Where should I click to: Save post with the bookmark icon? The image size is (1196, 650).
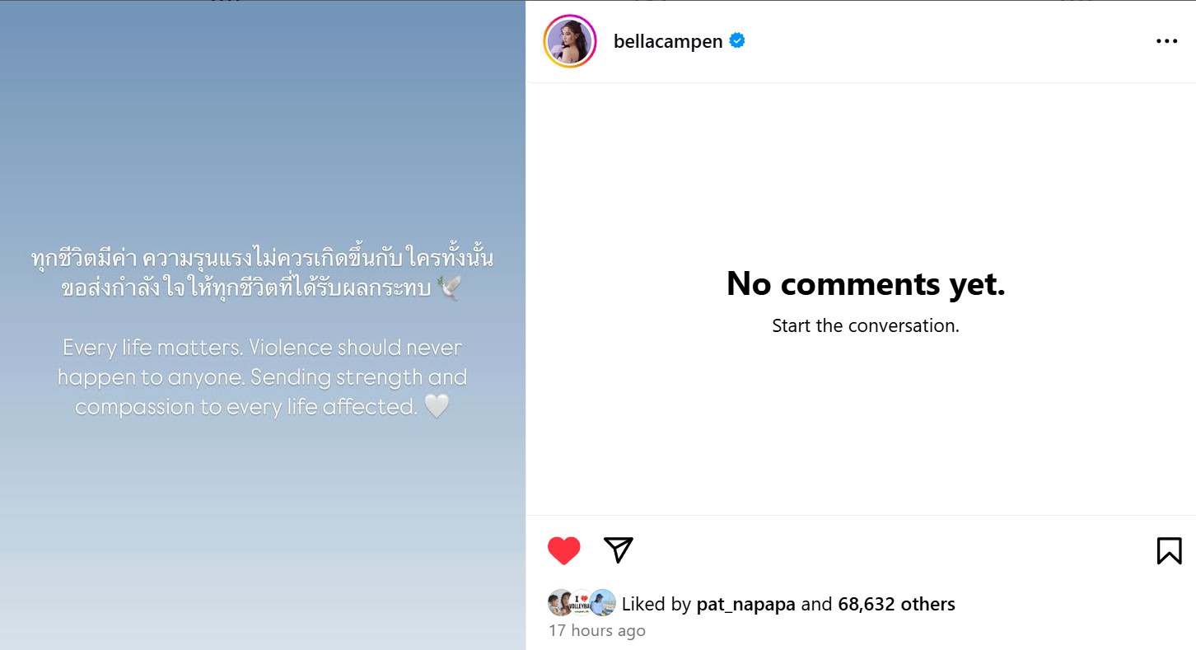click(1169, 550)
